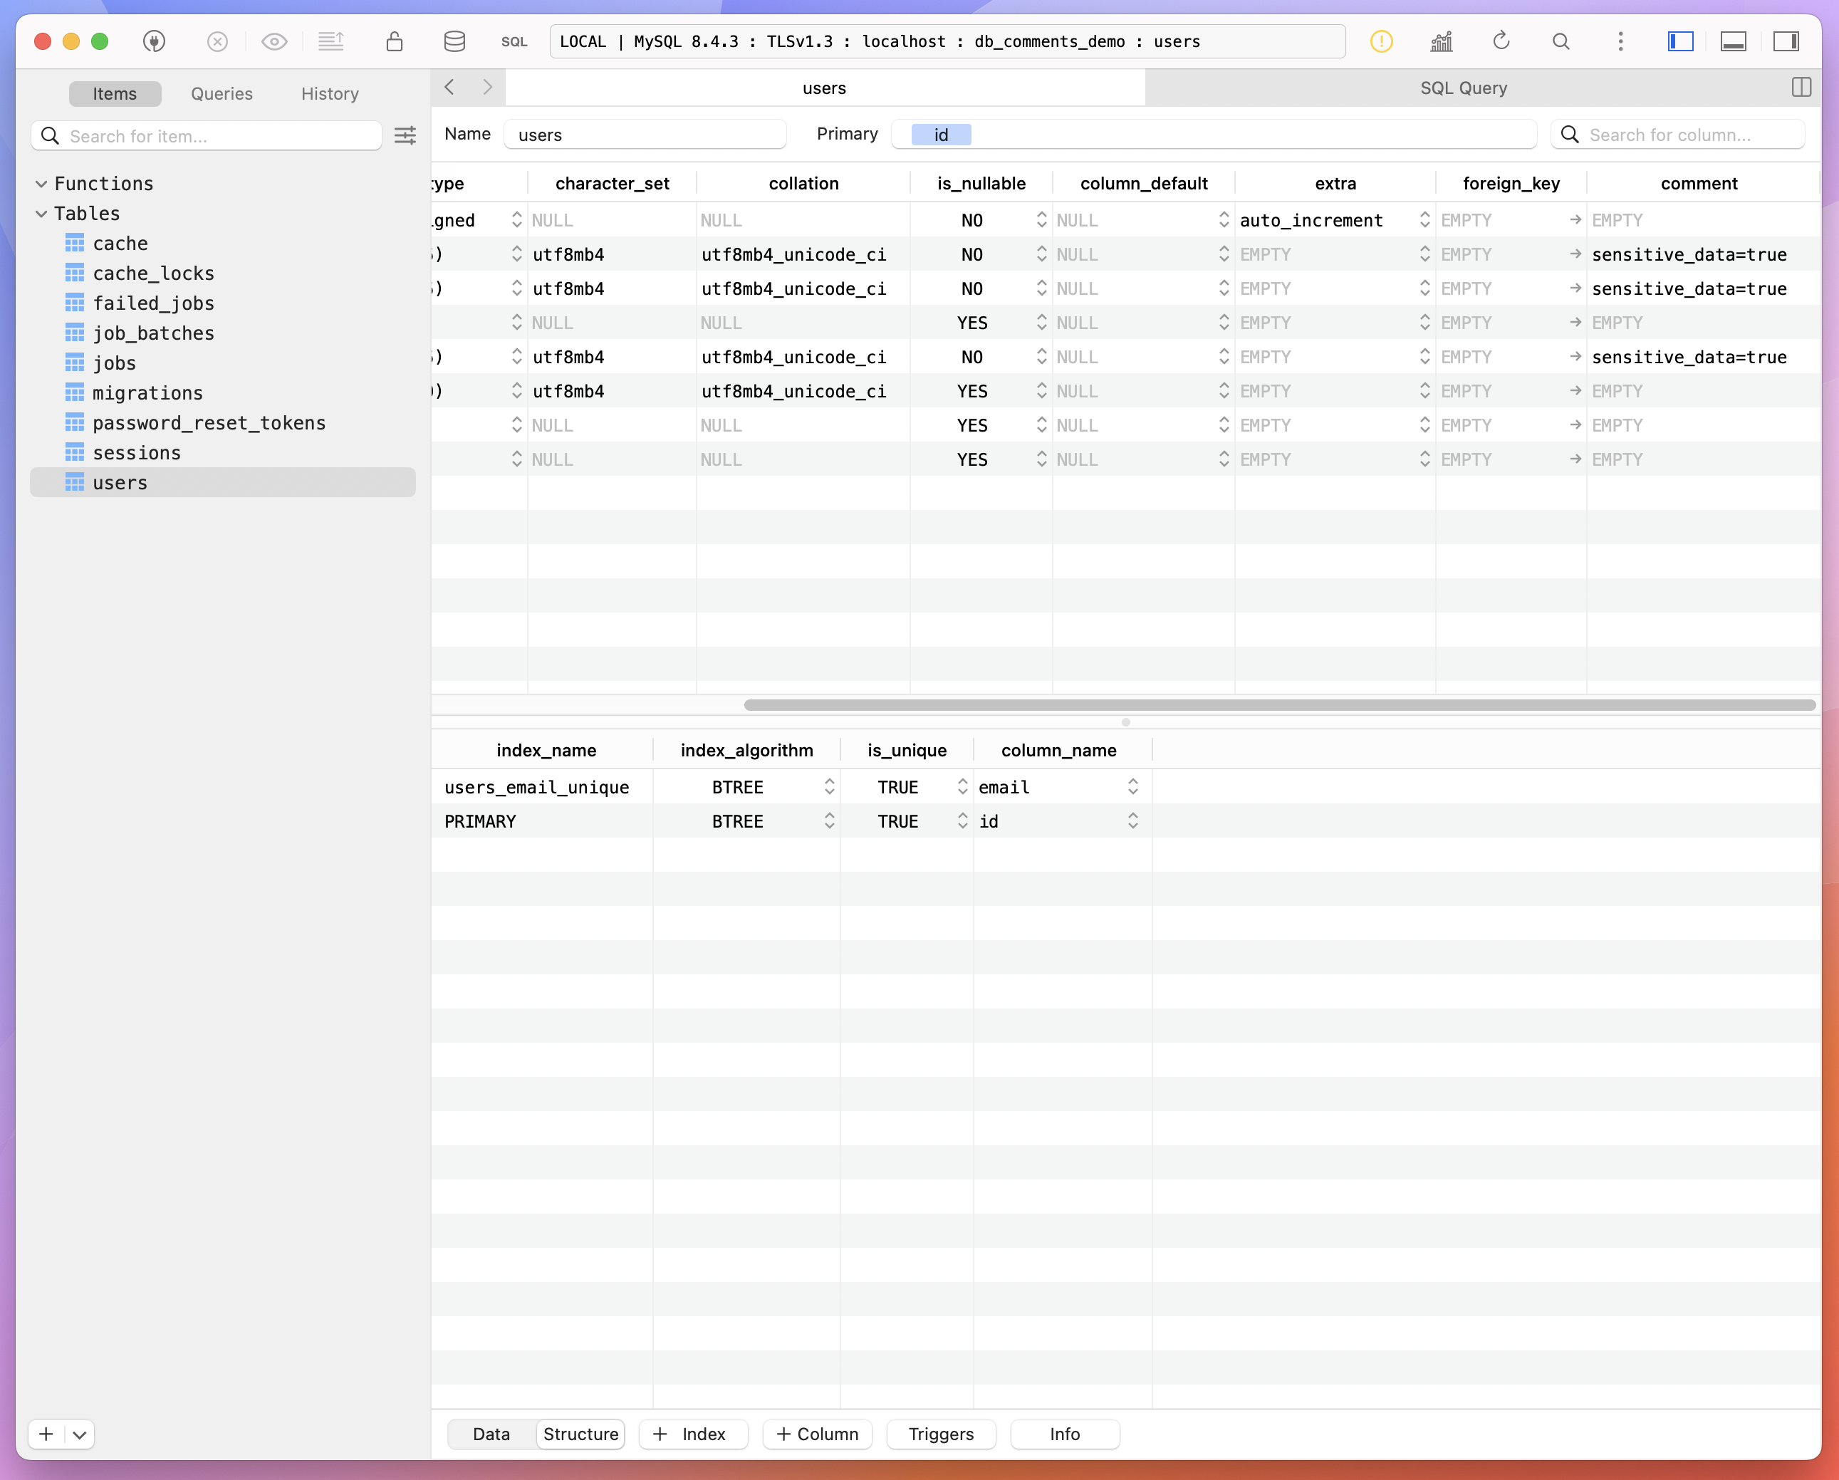Click the sidebar filter settings icon
1839x1480 pixels.
(x=405, y=135)
